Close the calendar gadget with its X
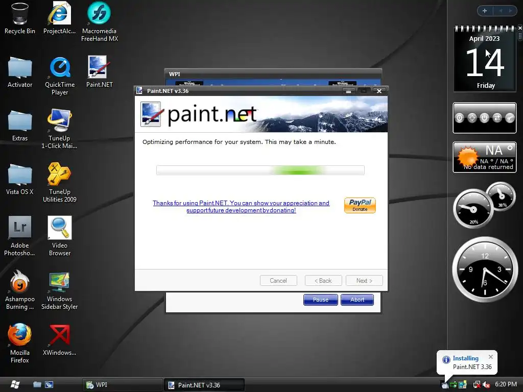This screenshot has width=523, height=392. 519,28
